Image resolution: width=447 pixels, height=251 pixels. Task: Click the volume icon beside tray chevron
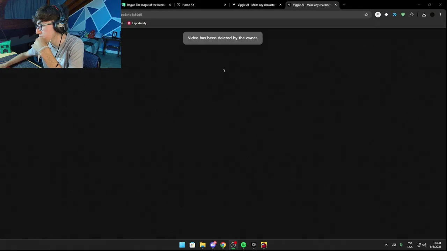394,245
